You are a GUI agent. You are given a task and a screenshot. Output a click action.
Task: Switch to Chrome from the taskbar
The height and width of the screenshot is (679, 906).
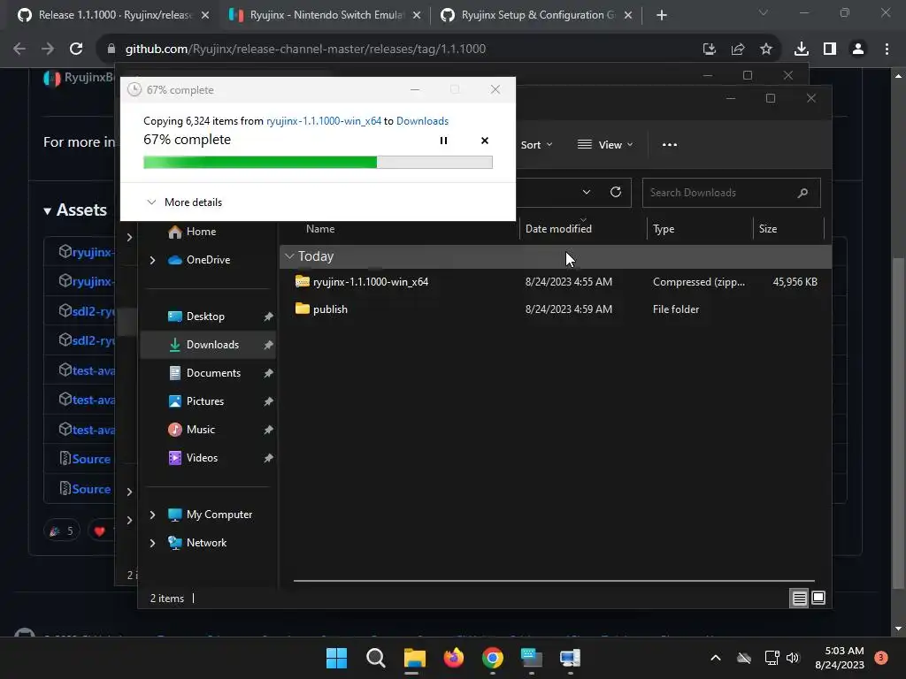[492, 658]
